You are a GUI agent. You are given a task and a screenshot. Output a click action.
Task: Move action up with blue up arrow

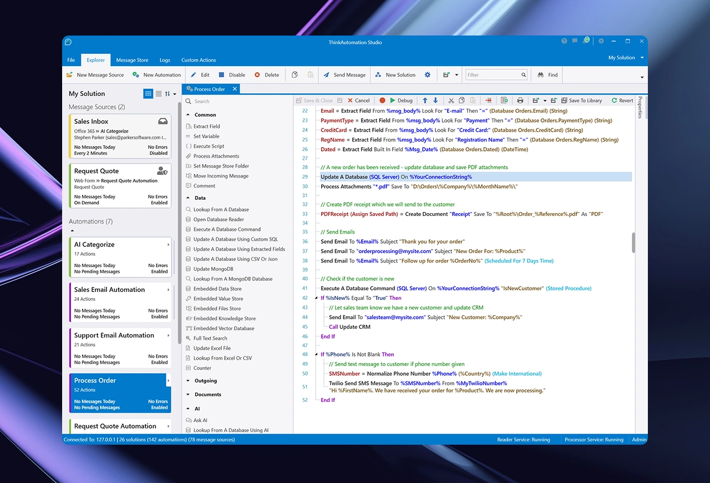[425, 100]
